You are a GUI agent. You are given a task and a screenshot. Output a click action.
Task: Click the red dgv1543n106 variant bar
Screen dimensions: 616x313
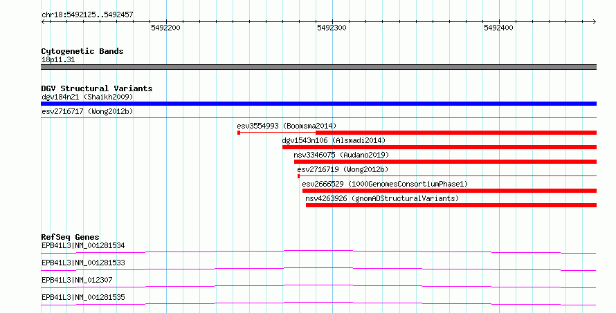(440, 147)
